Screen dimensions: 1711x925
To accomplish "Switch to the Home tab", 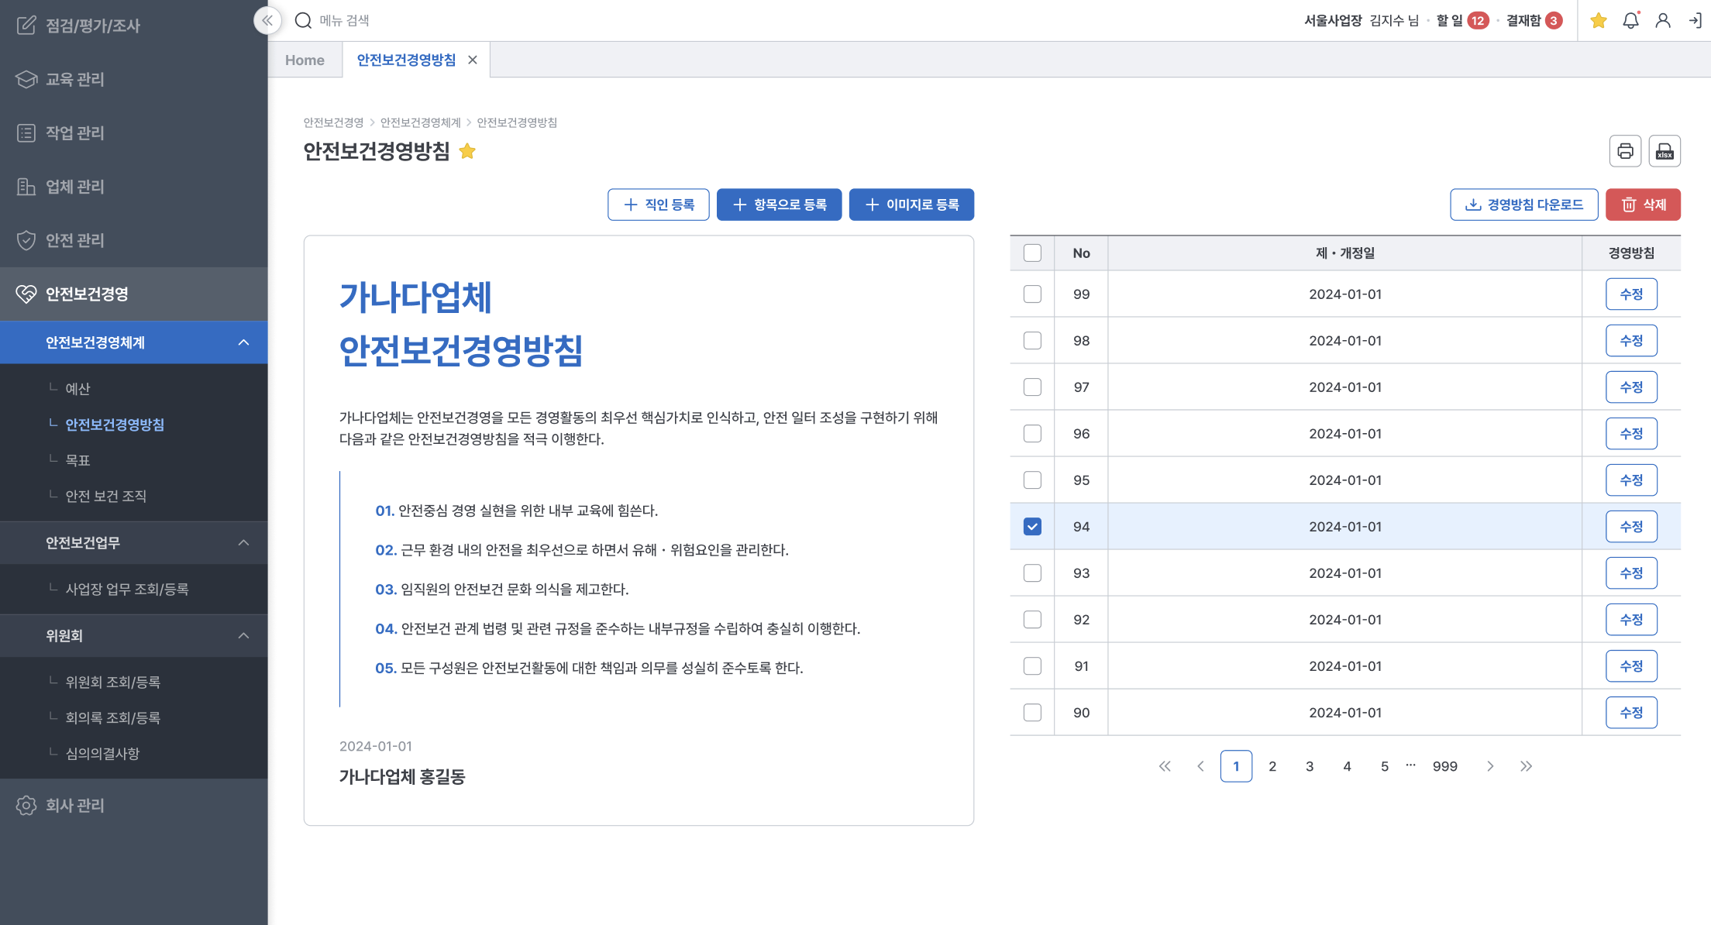I will (x=305, y=60).
